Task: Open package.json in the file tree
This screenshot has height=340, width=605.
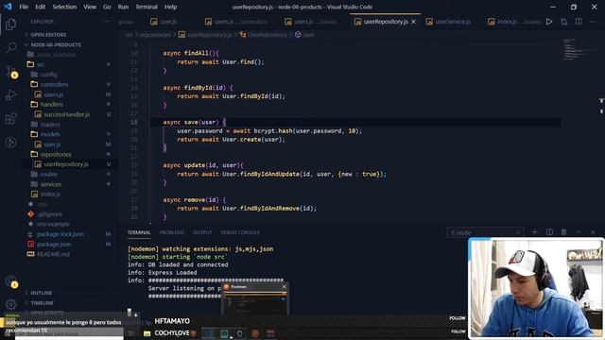Action: point(54,244)
